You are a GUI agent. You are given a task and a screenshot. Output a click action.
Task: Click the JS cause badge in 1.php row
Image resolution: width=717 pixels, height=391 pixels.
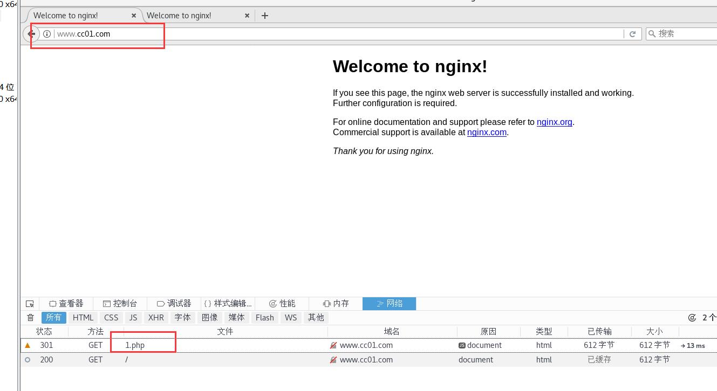click(x=462, y=345)
